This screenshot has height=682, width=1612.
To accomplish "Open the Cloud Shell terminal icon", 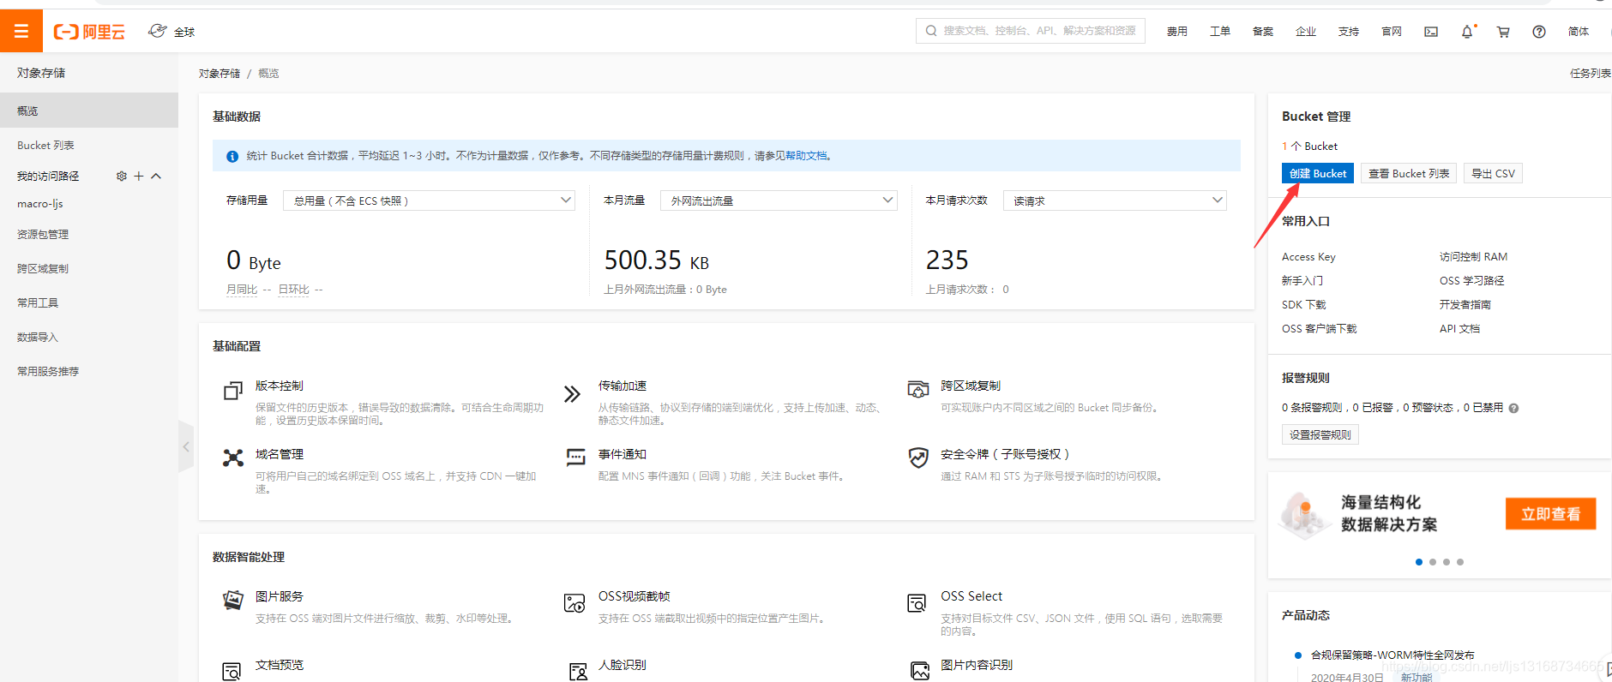I will click(x=1431, y=32).
